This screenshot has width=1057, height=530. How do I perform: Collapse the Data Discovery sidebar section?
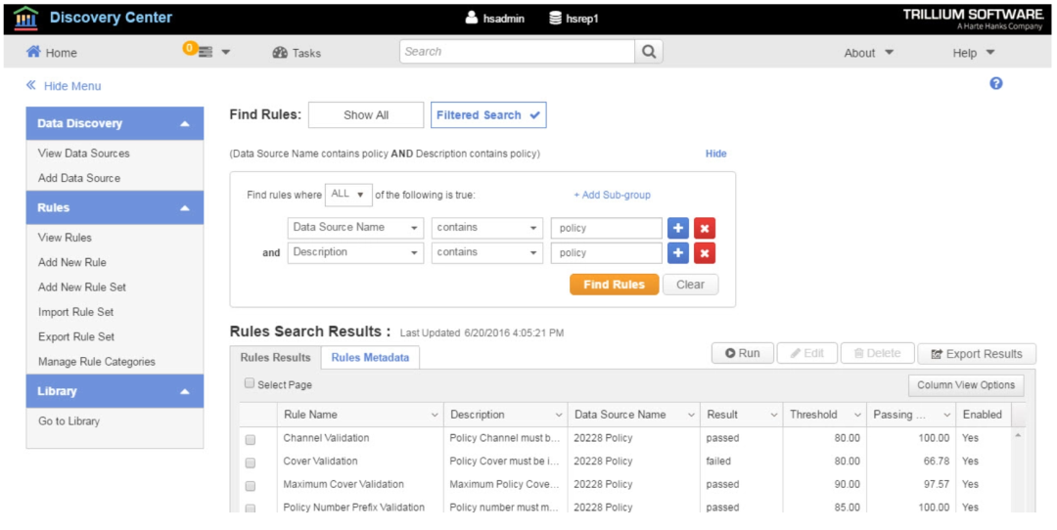[185, 124]
